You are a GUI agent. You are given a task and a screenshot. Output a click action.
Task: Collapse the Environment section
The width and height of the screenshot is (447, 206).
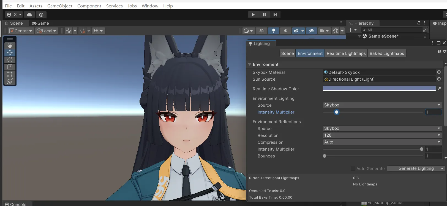coord(250,64)
